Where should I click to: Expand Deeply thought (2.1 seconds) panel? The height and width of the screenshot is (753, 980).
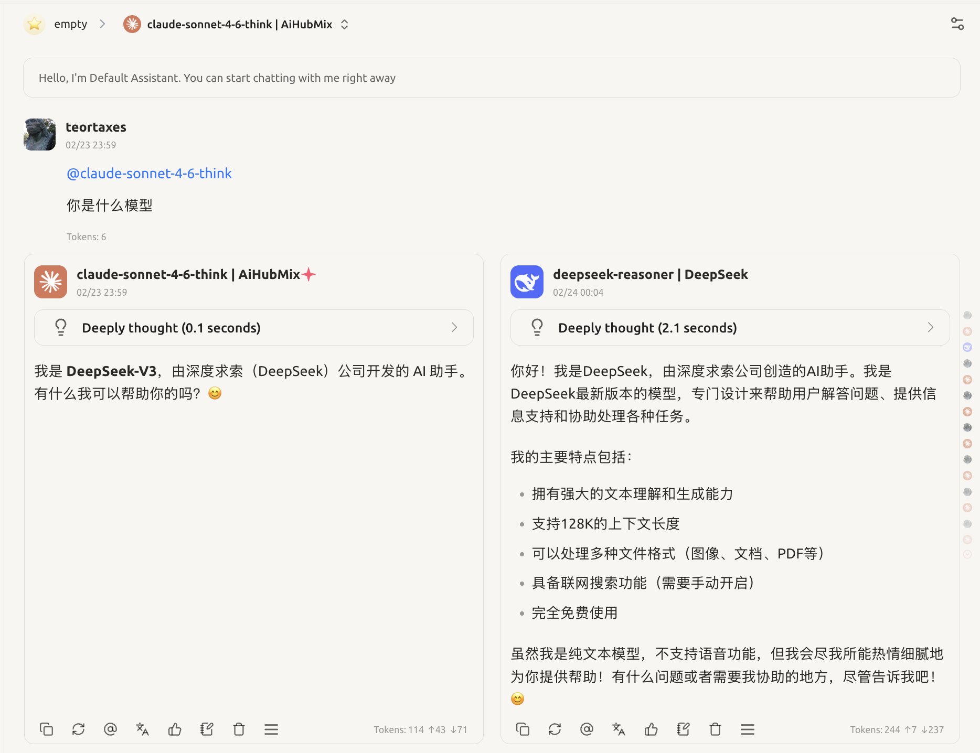pyautogui.click(x=730, y=328)
